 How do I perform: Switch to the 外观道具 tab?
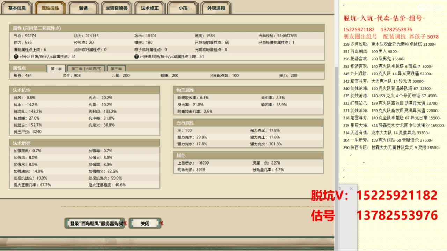(x=216, y=8)
